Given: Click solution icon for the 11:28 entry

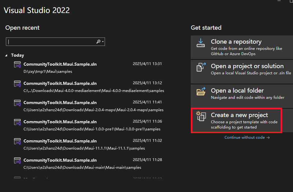Looking at the screenshot, I should 17,161.
